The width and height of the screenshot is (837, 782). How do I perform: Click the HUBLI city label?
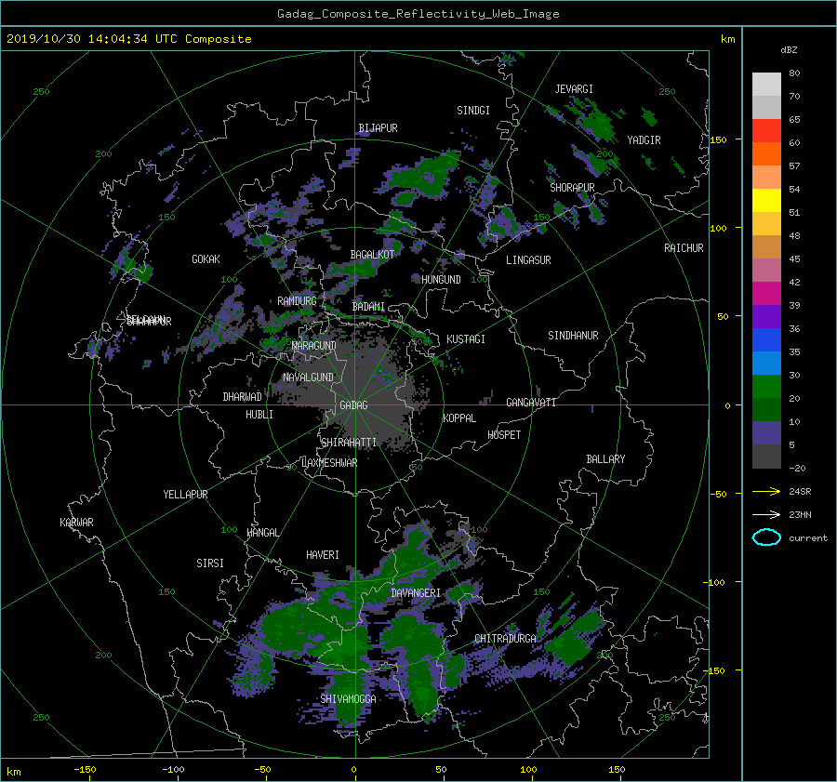[259, 415]
